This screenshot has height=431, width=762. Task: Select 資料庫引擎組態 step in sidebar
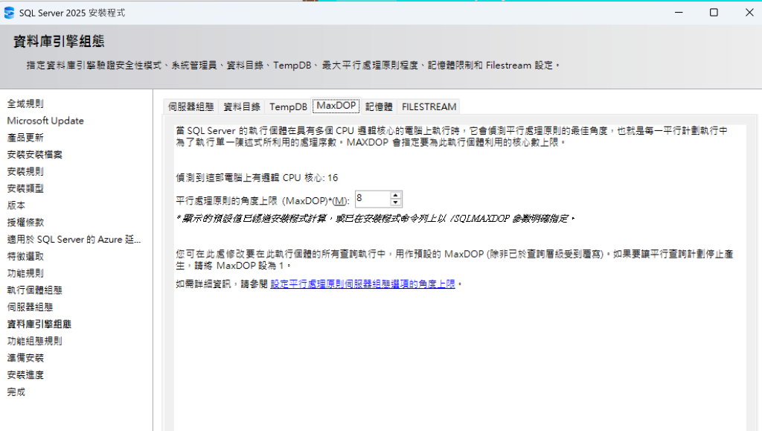(x=39, y=324)
